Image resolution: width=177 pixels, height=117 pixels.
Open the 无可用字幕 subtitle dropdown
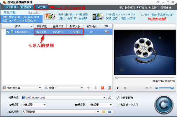pyautogui.click(x=22, y=88)
